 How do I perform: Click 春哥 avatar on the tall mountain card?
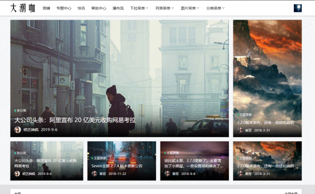coord(240,130)
